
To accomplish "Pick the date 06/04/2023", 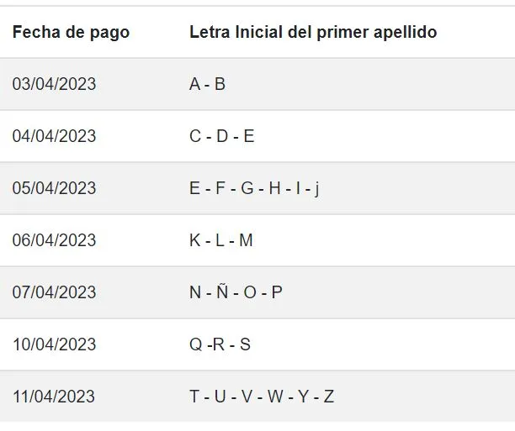I will pos(54,240).
